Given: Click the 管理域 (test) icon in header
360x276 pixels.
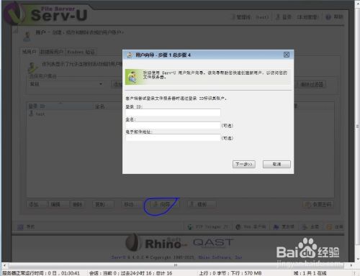Looking at the screenshot, I should pos(234,17).
